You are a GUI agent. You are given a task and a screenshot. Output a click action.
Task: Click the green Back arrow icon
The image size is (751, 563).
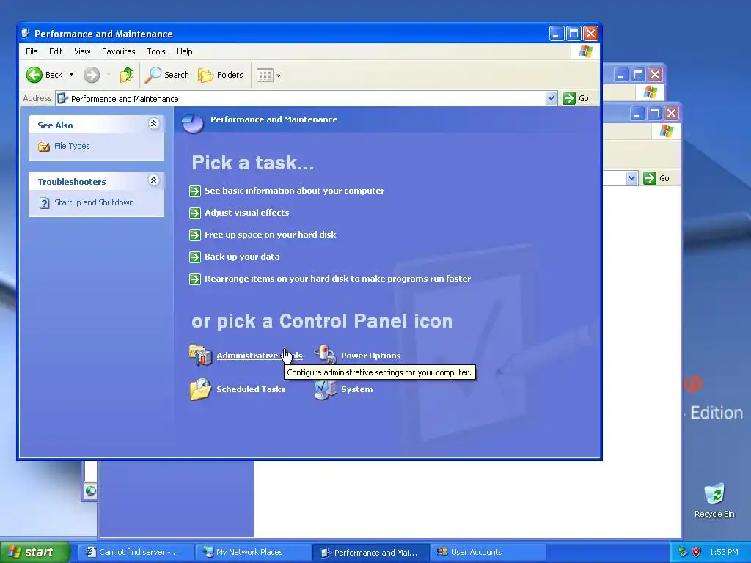coord(34,75)
